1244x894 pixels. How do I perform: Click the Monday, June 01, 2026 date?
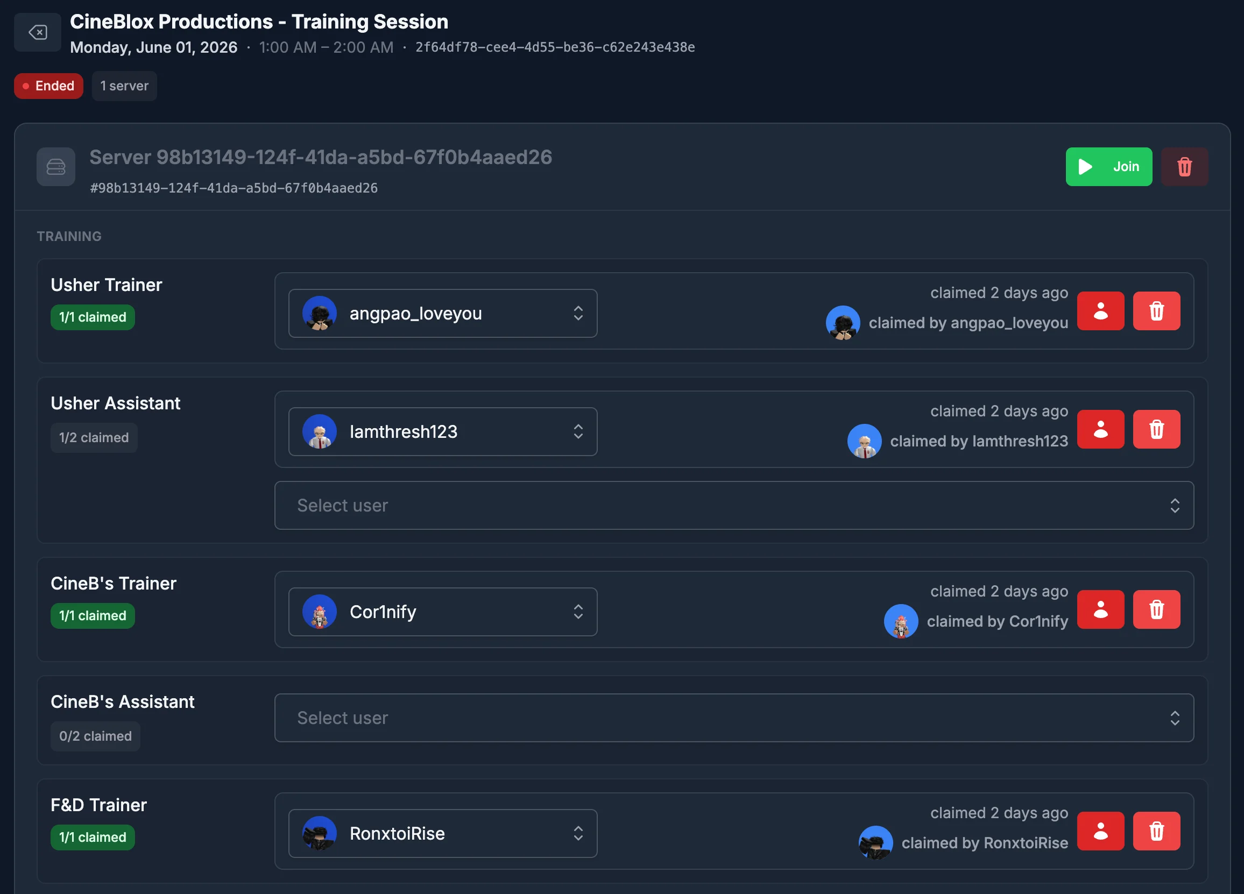(x=154, y=47)
